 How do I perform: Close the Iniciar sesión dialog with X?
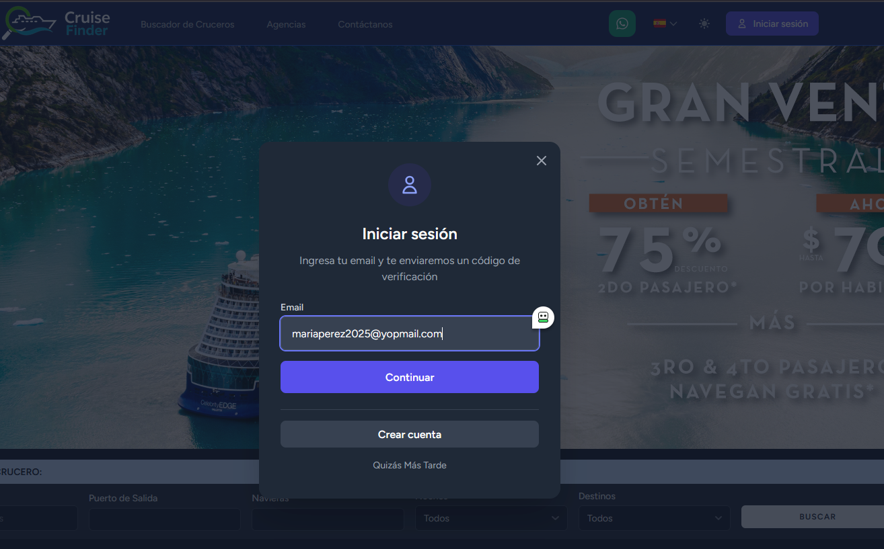pos(541,161)
